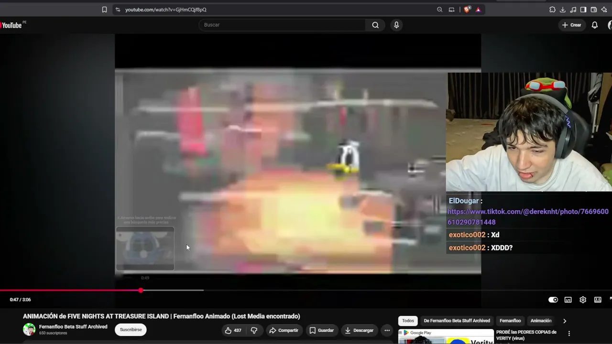Click the 0:47 / 3:06 time display
612x344 pixels.
[20, 300]
